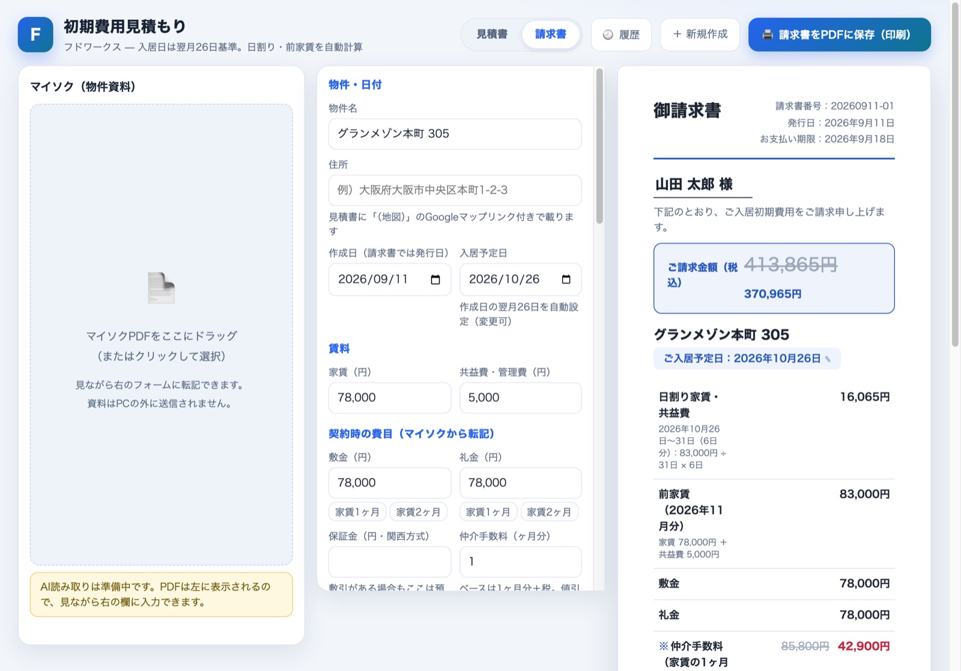
Task: Set 敷金 to 家賃2ヶ月 chip
Action: (419, 512)
